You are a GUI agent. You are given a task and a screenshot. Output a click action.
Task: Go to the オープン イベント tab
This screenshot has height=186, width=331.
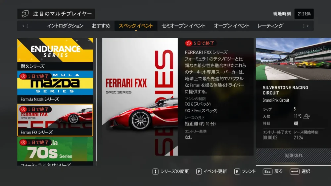(231, 26)
